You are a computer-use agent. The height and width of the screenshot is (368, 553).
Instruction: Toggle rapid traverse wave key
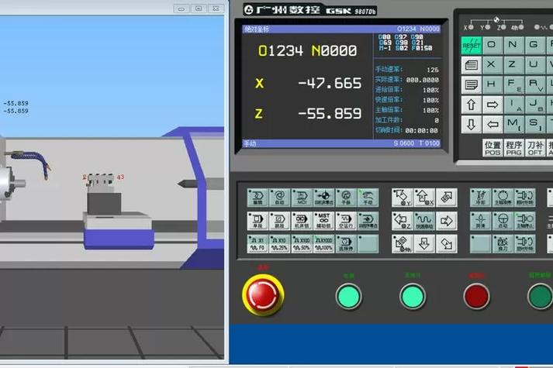[x=424, y=221]
